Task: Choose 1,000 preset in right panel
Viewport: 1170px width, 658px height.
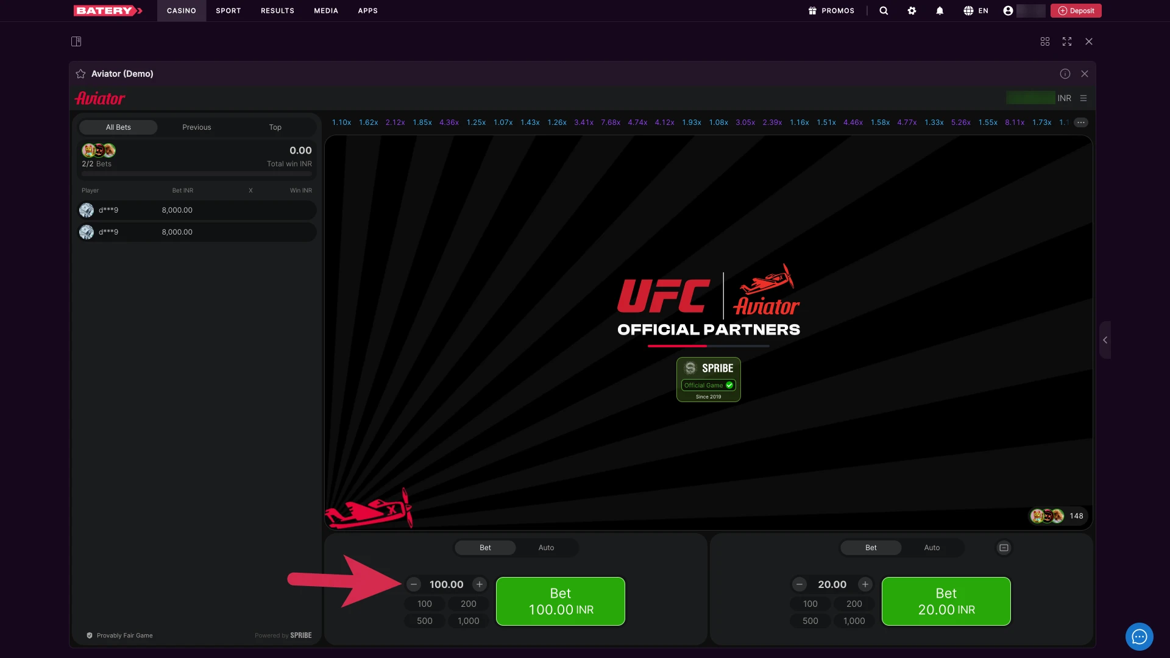Action: pos(854,621)
